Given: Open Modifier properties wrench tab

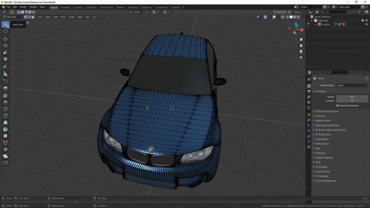Looking at the screenshot, I should click(309, 120).
